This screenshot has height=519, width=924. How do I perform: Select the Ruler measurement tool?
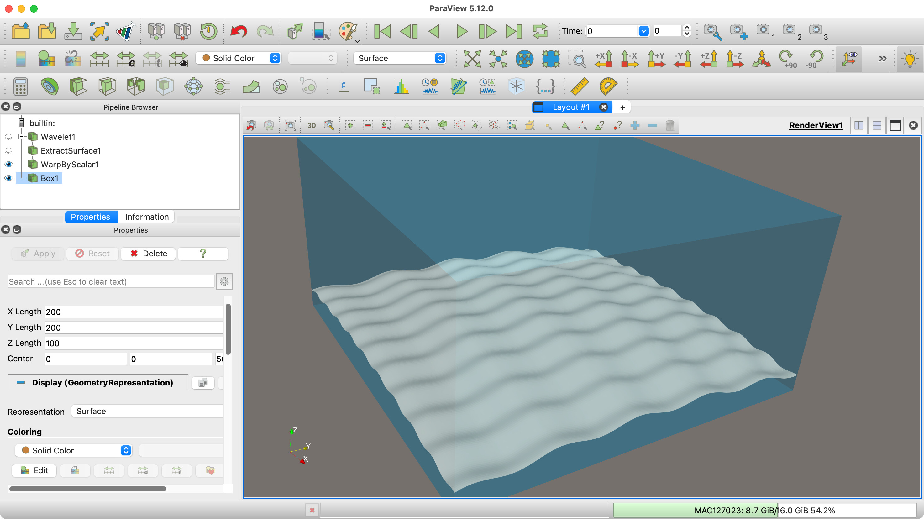tap(579, 86)
